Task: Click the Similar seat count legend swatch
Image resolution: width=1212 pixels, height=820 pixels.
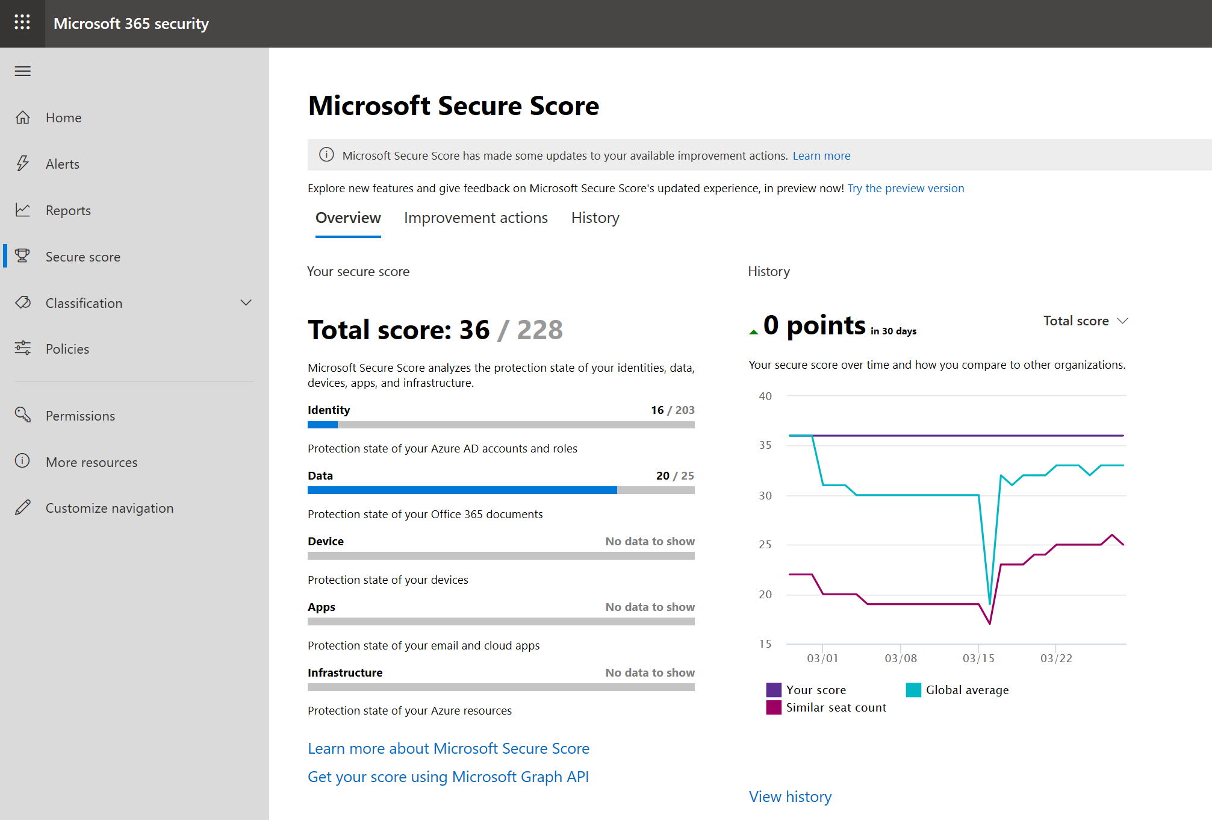Action: click(x=774, y=707)
